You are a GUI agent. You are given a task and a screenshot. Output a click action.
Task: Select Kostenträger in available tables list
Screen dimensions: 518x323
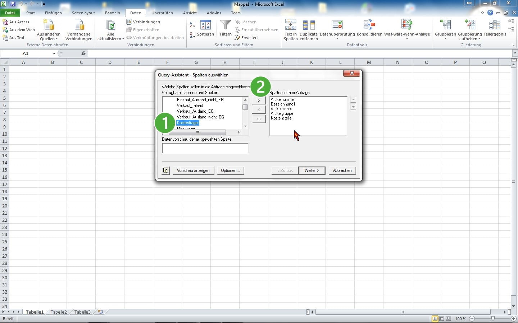click(188, 123)
